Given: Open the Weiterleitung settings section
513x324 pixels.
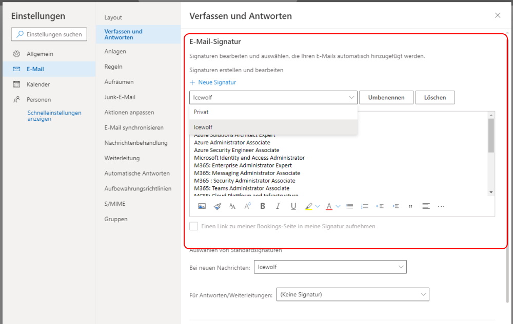Looking at the screenshot, I should (122, 158).
